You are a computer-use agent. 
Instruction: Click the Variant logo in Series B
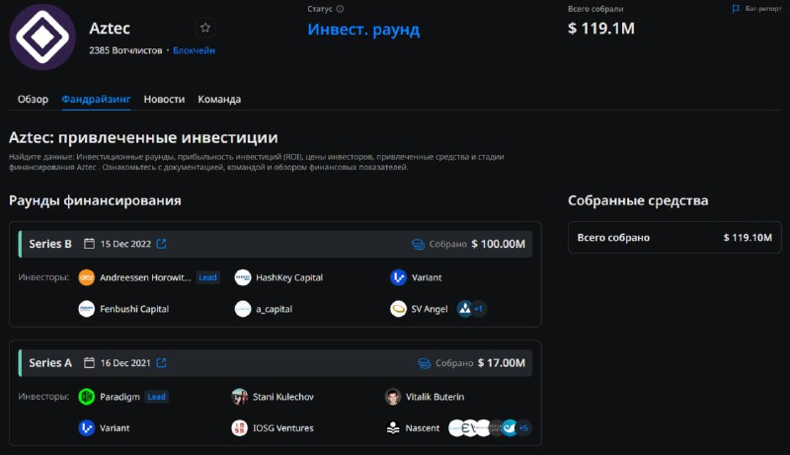click(x=399, y=277)
